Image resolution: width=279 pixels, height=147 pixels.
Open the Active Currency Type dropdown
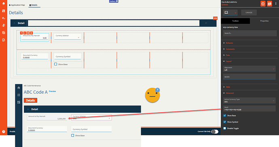[x=249, y=101]
